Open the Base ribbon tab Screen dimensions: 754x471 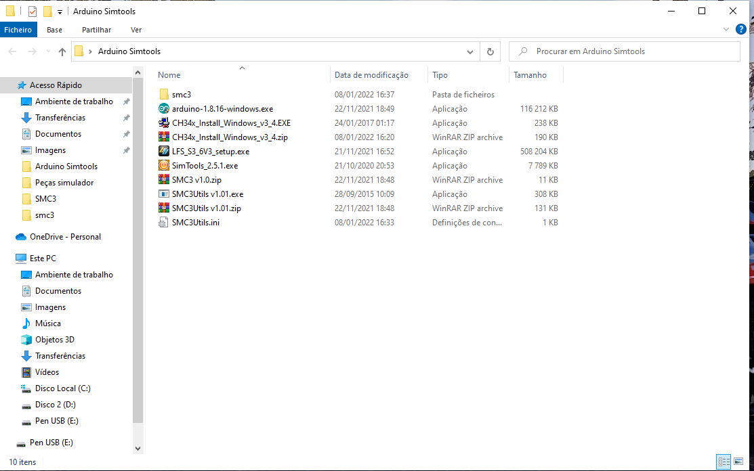(54, 30)
